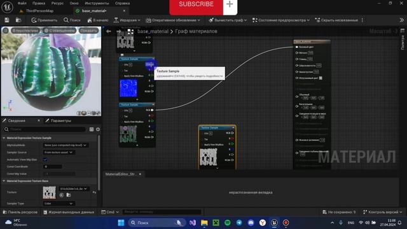Click Базовый цвет input pin
The width and height of the screenshot is (407, 229).
(x=297, y=47)
